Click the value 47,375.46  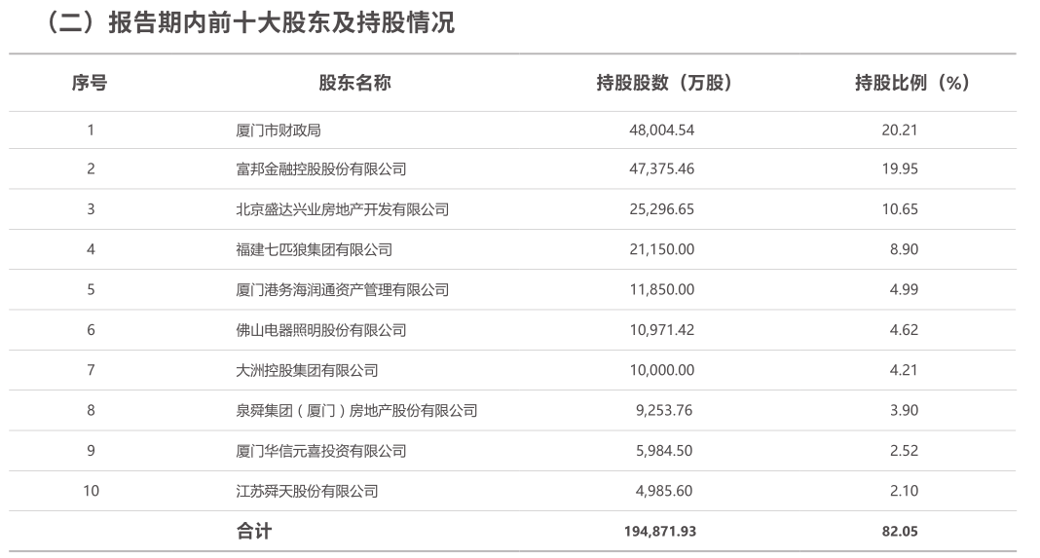tap(662, 169)
